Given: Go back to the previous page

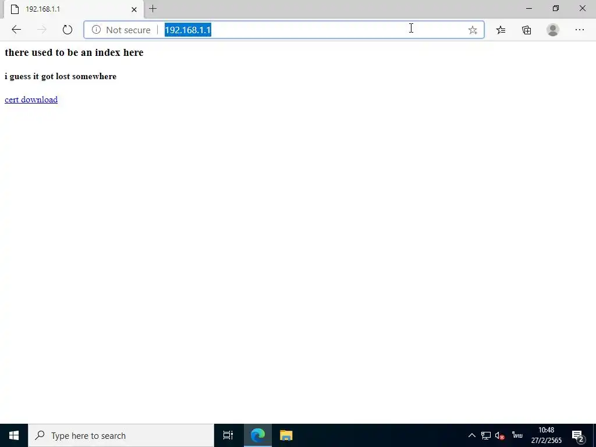Looking at the screenshot, I should tap(16, 30).
